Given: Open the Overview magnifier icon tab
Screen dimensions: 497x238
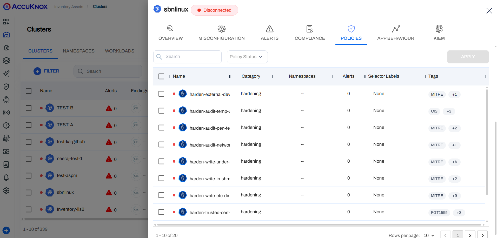Looking at the screenshot, I should click(170, 29).
